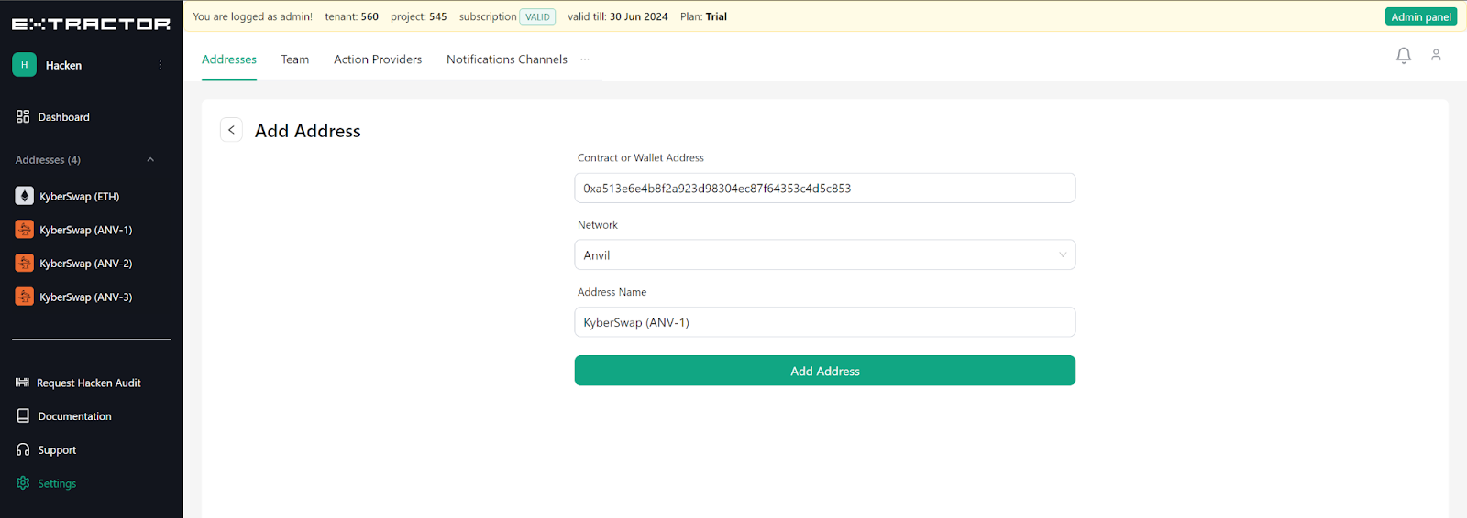Click the KyberSwap (ETH) Ethereum icon
The width and height of the screenshot is (1467, 518).
pos(25,196)
